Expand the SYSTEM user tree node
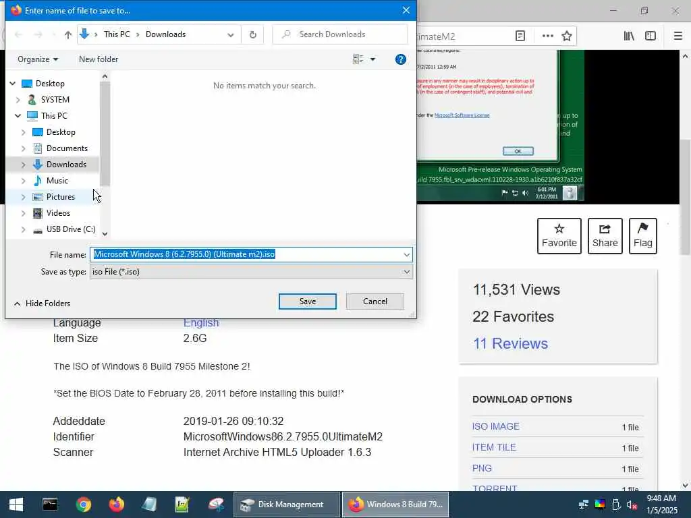691x518 pixels. 18,100
